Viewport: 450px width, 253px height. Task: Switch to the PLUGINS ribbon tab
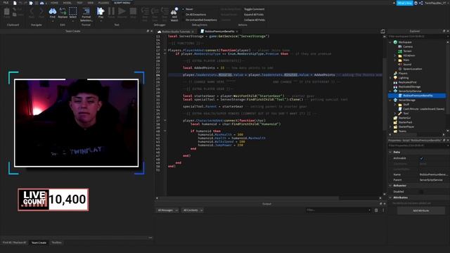103,3
